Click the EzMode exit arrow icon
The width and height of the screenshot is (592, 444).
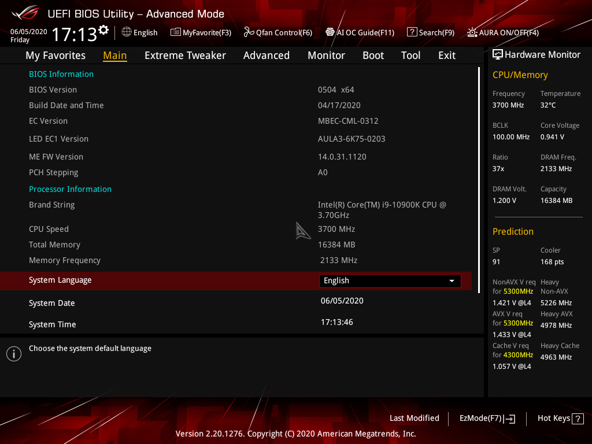[x=509, y=419]
